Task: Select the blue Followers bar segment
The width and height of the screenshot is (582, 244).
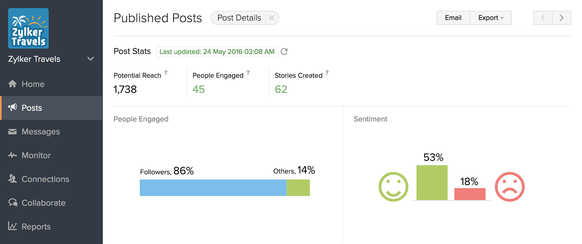Action: tap(213, 188)
